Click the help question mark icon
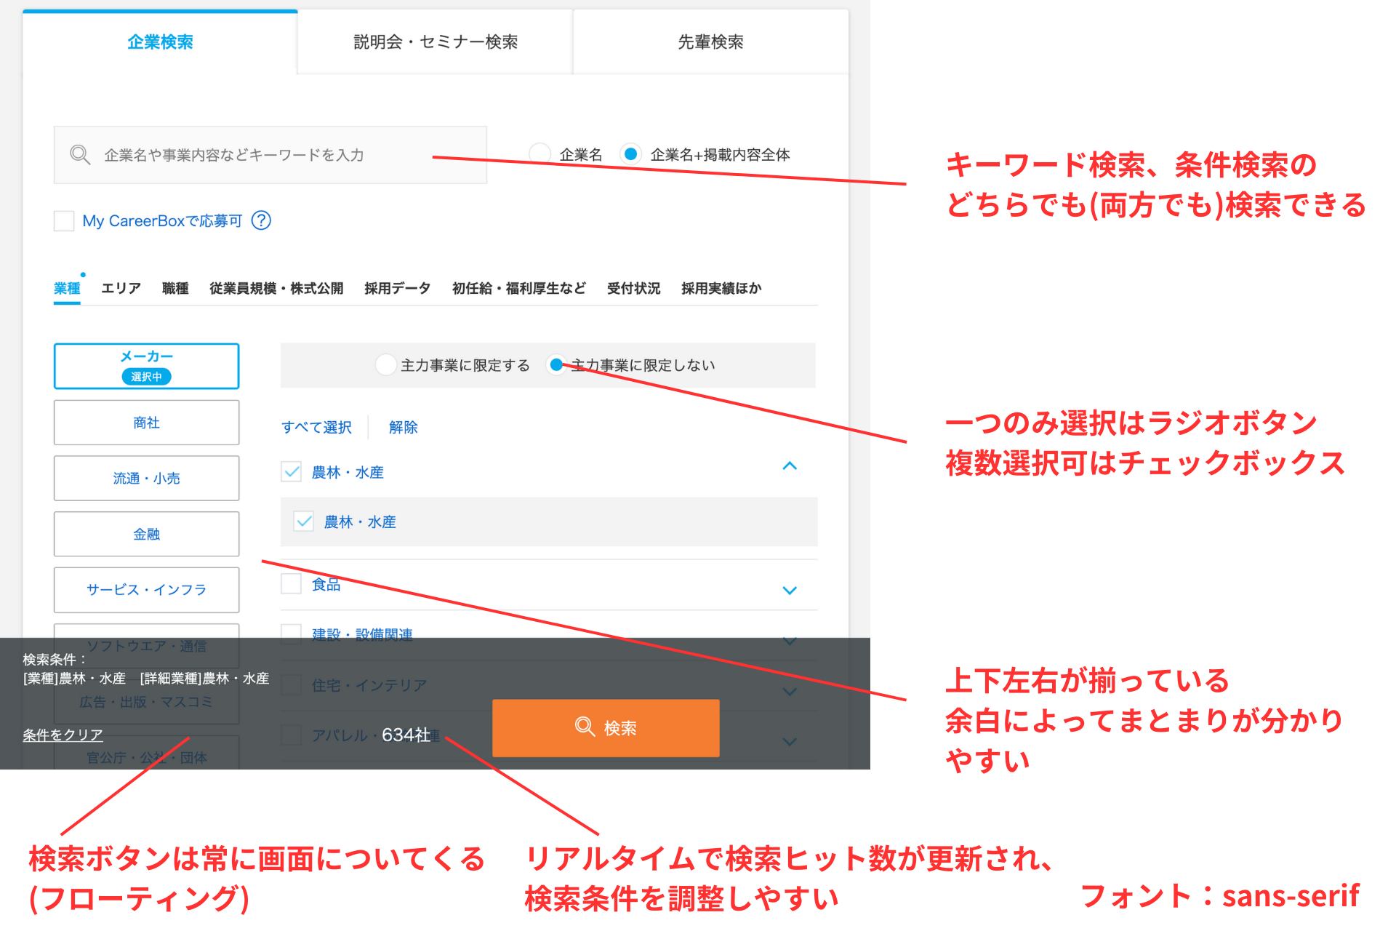The height and width of the screenshot is (931, 1396). click(261, 220)
